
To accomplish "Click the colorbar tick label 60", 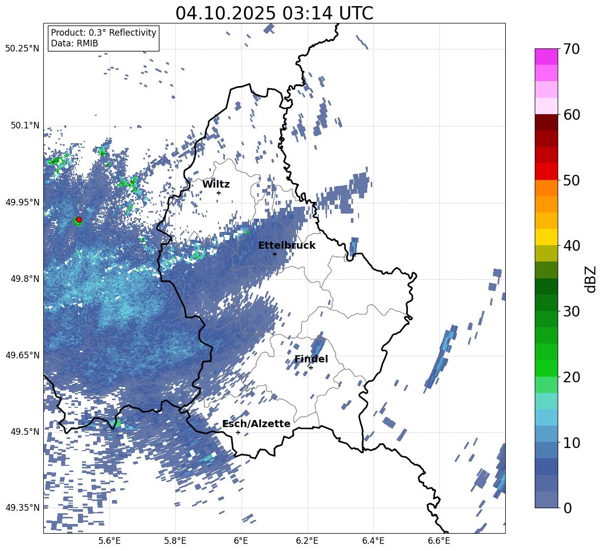I will 571,115.
